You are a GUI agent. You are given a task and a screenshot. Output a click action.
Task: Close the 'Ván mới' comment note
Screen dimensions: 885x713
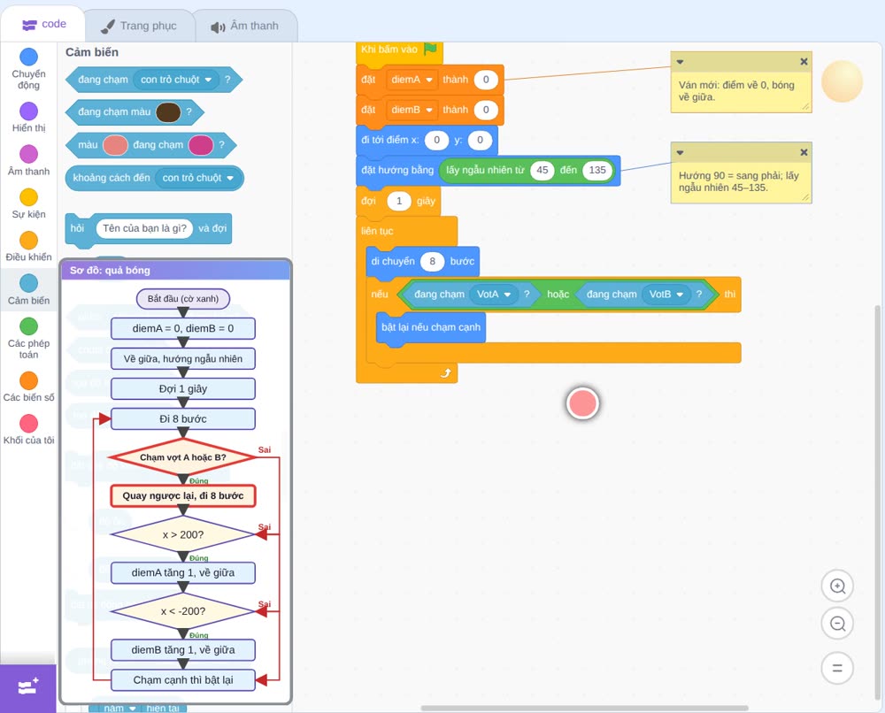pos(804,62)
